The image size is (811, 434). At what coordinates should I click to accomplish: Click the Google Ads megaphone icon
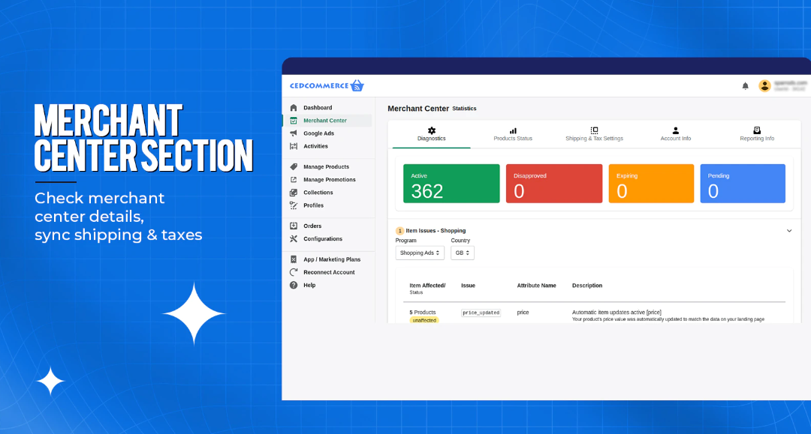pos(294,133)
